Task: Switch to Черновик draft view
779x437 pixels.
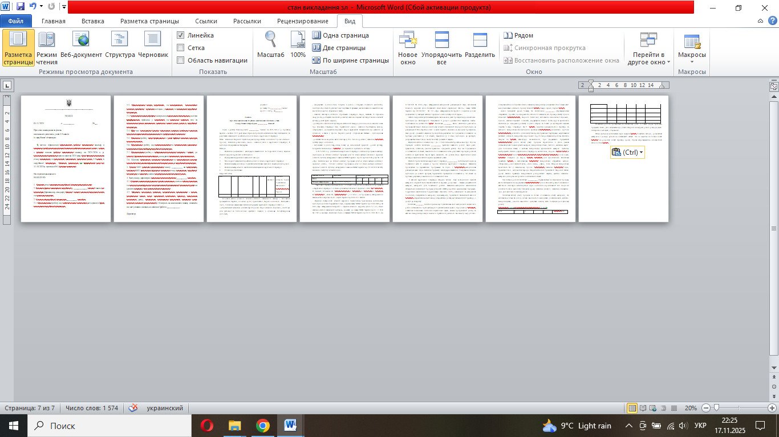Action: pos(153,47)
